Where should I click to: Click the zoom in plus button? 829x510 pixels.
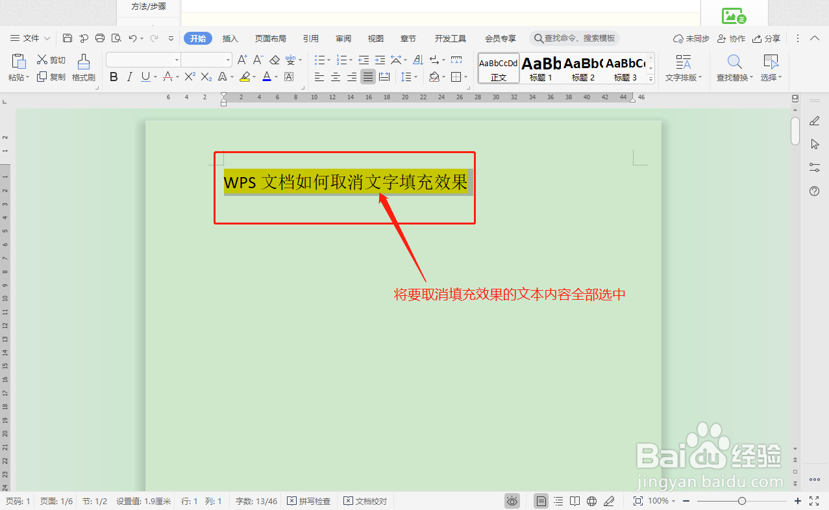tap(798, 501)
